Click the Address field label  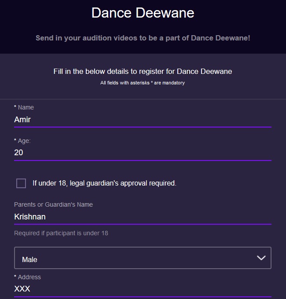[x=29, y=277]
